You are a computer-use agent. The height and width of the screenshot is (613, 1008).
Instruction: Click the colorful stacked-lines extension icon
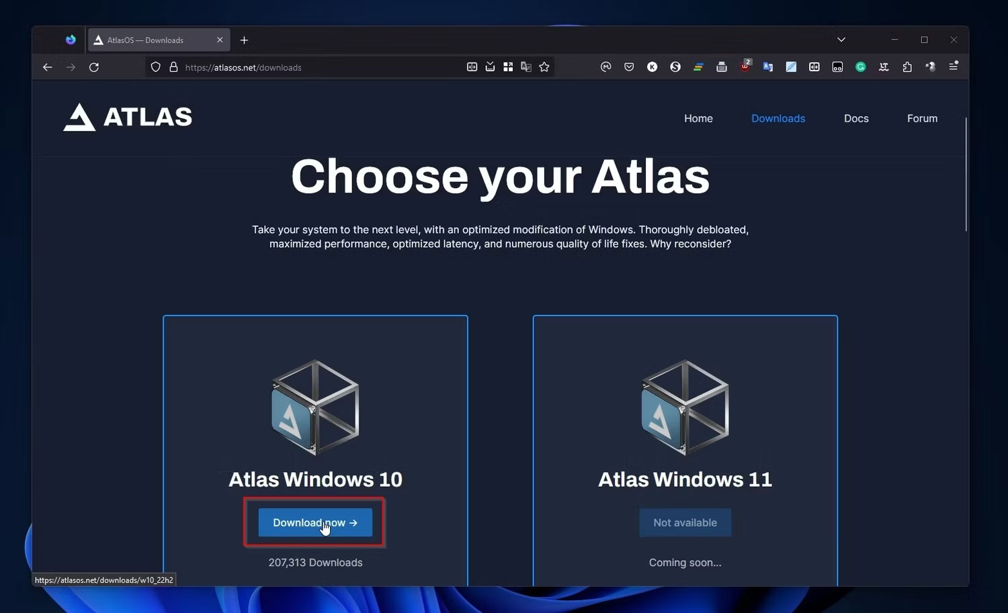tap(698, 67)
